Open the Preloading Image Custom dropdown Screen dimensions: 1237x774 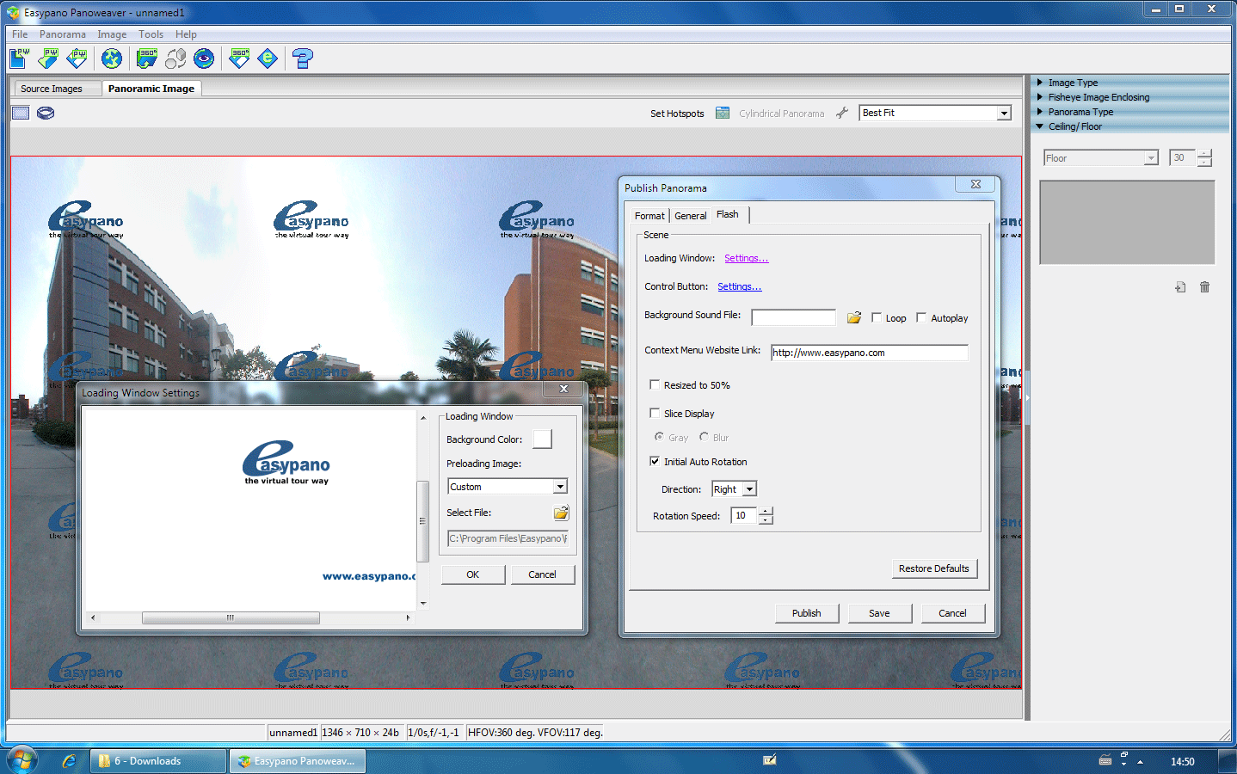[x=560, y=487]
